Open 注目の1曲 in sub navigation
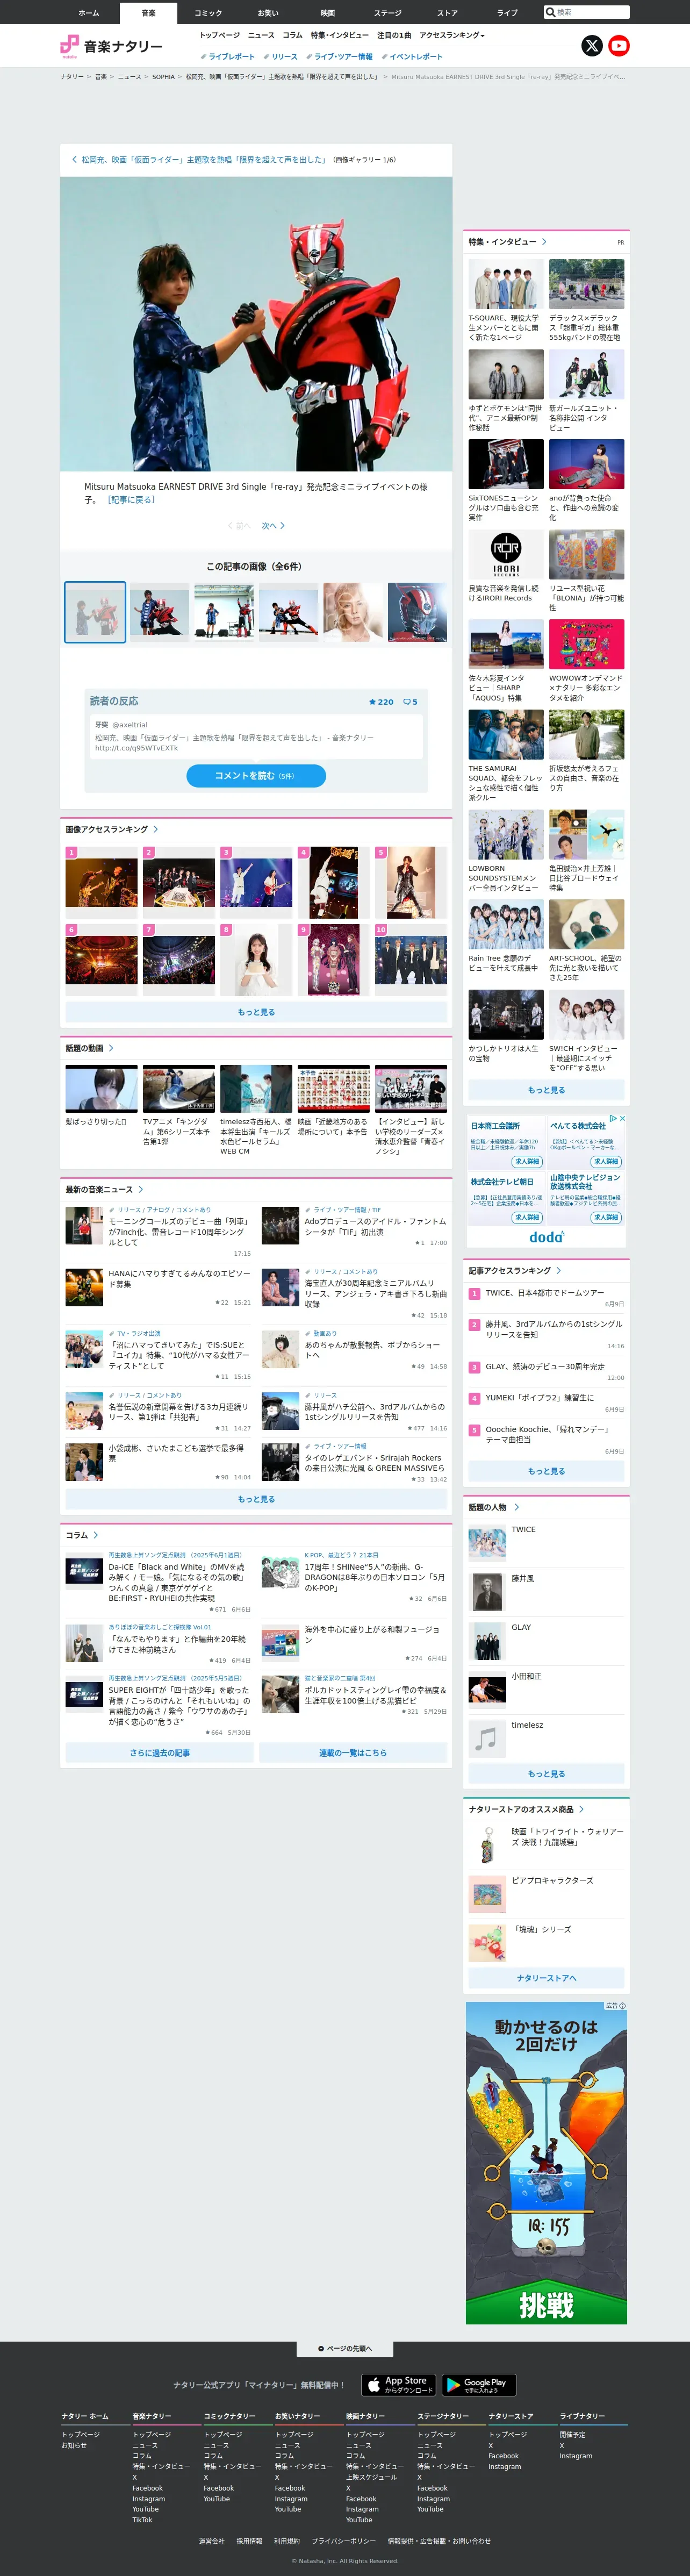 coord(394,35)
